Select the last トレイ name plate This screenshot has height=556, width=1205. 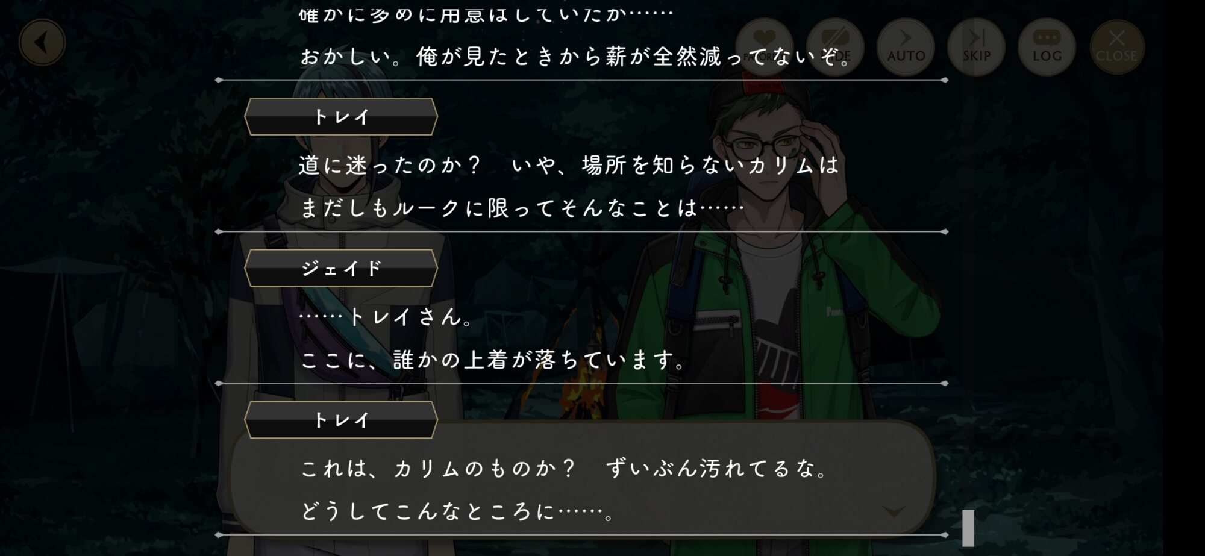(341, 419)
